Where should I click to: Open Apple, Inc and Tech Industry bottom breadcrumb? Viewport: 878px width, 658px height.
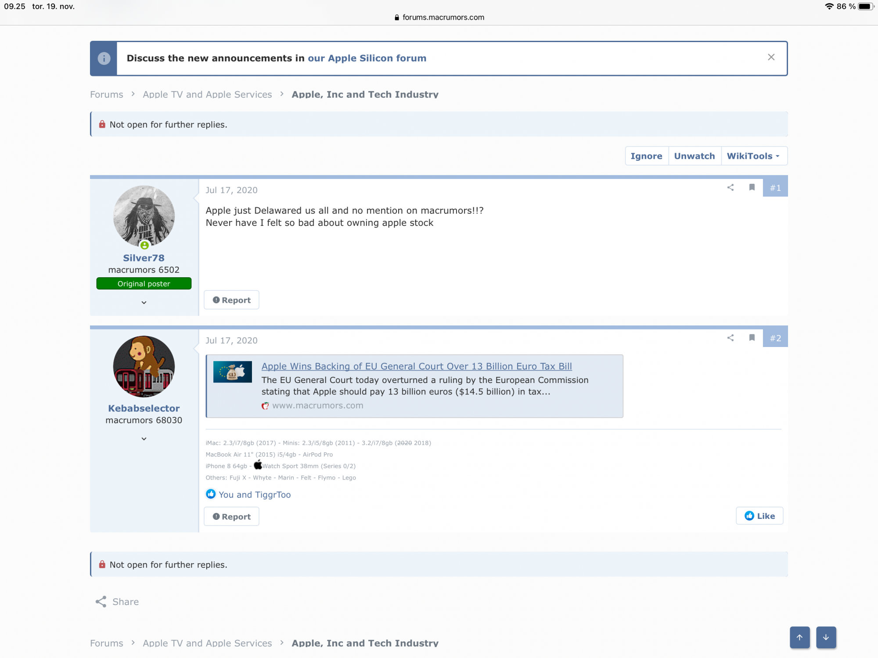coord(365,644)
